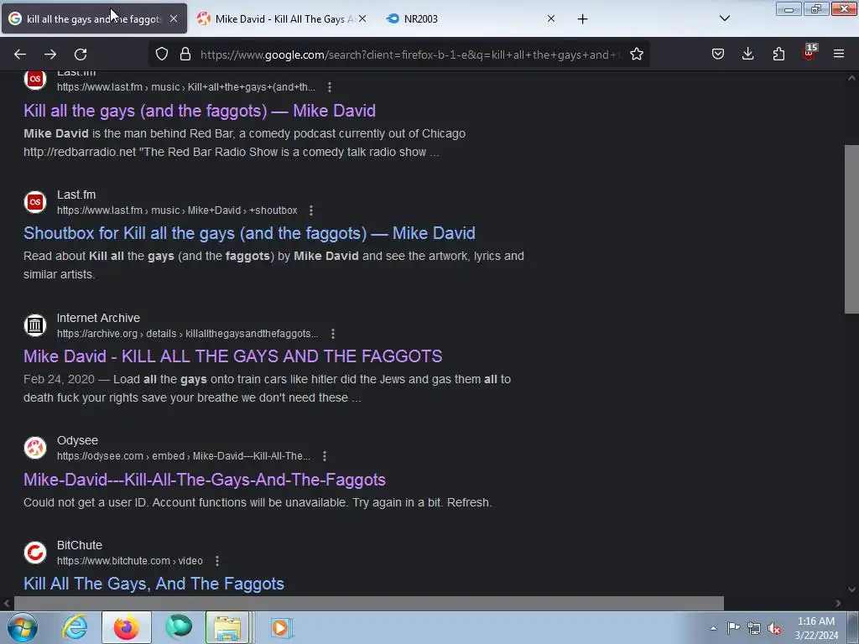This screenshot has height=644, width=859.
Task: Open the Internet Archive result title link
Action: (x=233, y=356)
